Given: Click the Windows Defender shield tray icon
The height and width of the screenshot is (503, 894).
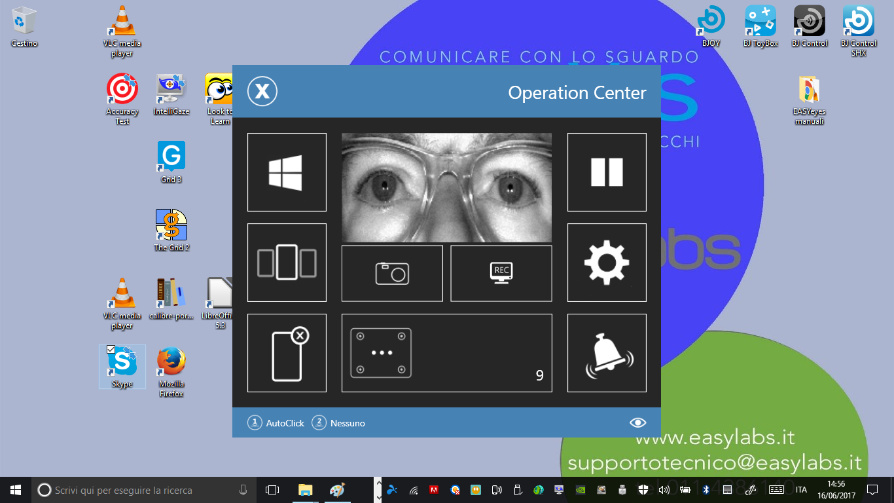Looking at the screenshot, I should click(x=643, y=489).
